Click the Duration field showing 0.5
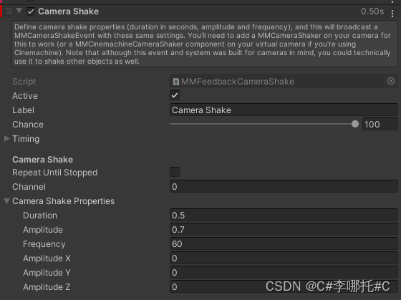401x300 pixels. (x=284, y=215)
